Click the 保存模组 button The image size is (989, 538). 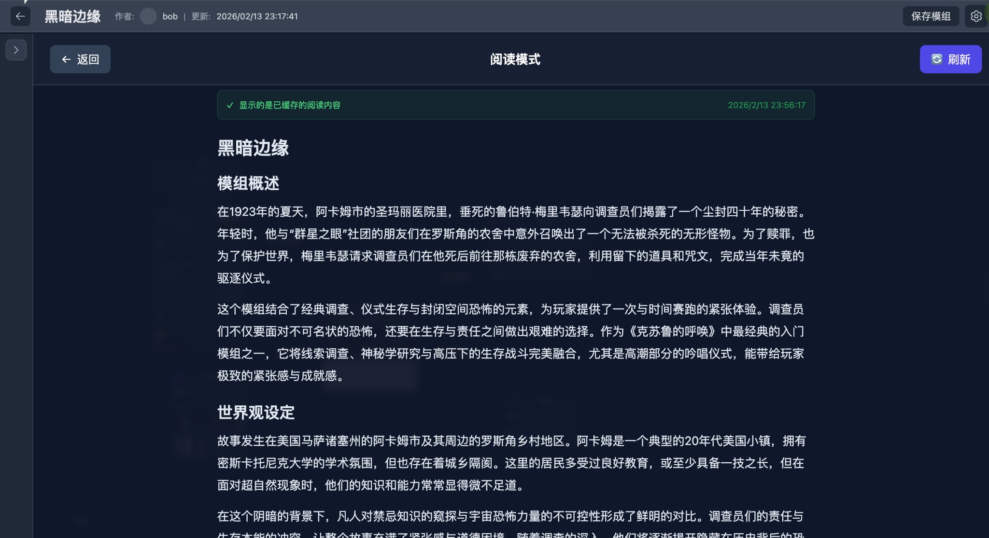click(930, 16)
